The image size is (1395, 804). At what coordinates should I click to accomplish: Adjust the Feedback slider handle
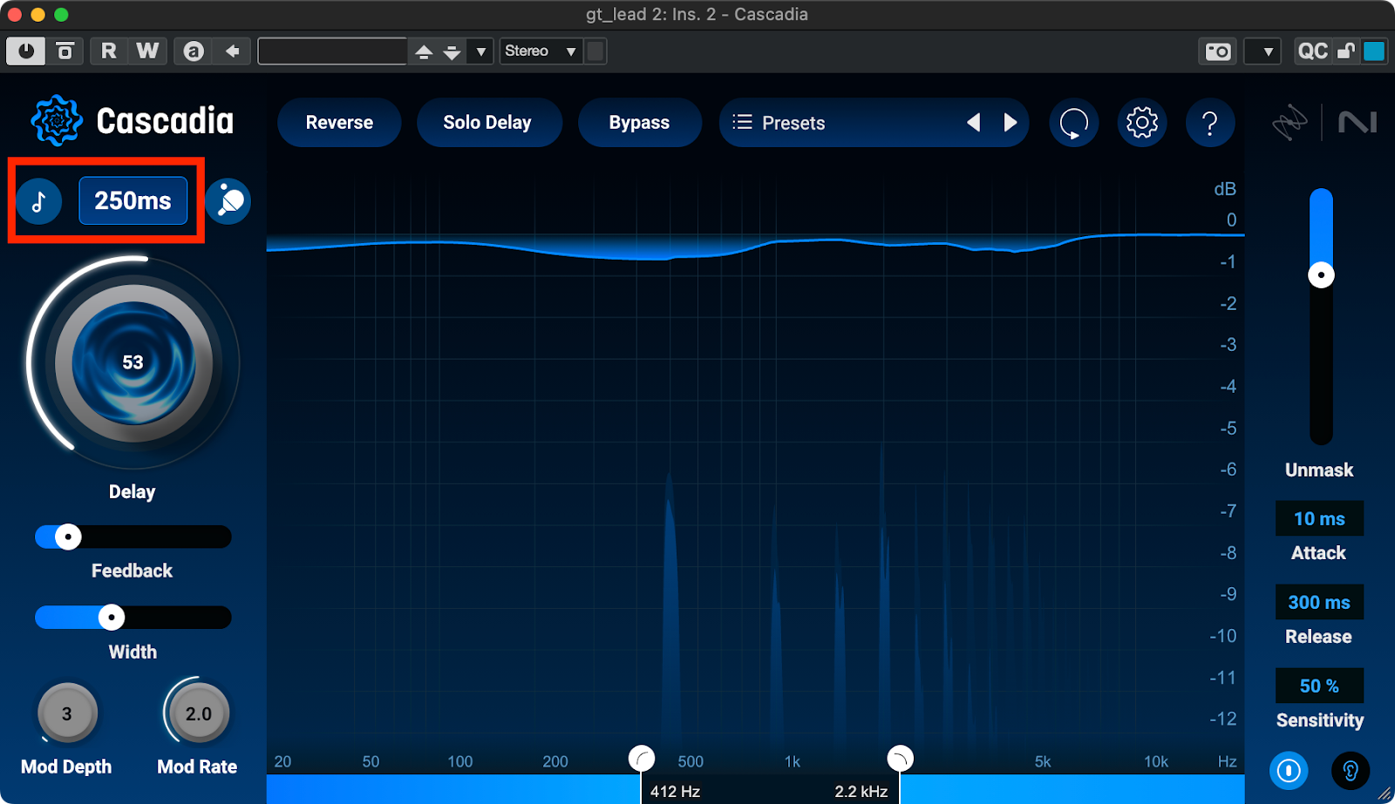tap(68, 537)
